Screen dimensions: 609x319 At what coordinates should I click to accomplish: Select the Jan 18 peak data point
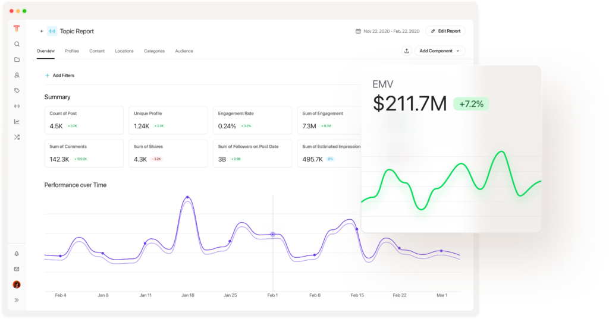(187, 197)
